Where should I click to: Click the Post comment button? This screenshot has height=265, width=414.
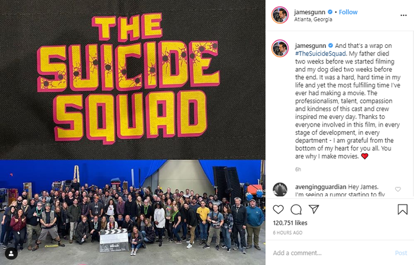tap(401, 253)
